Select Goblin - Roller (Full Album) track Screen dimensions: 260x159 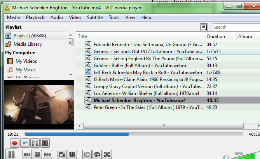click(x=172, y=66)
